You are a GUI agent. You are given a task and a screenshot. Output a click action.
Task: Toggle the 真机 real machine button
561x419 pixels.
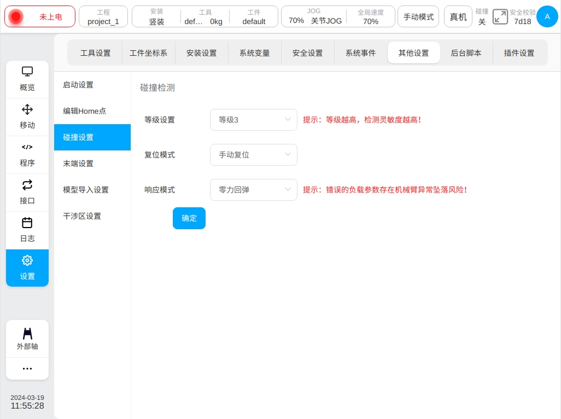(458, 17)
